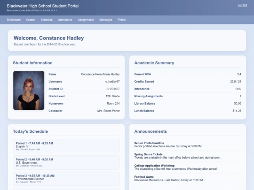The height and width of the screenshot is (190, 254).
Task: Click the attendance value 96%
Action: [238, 89]
